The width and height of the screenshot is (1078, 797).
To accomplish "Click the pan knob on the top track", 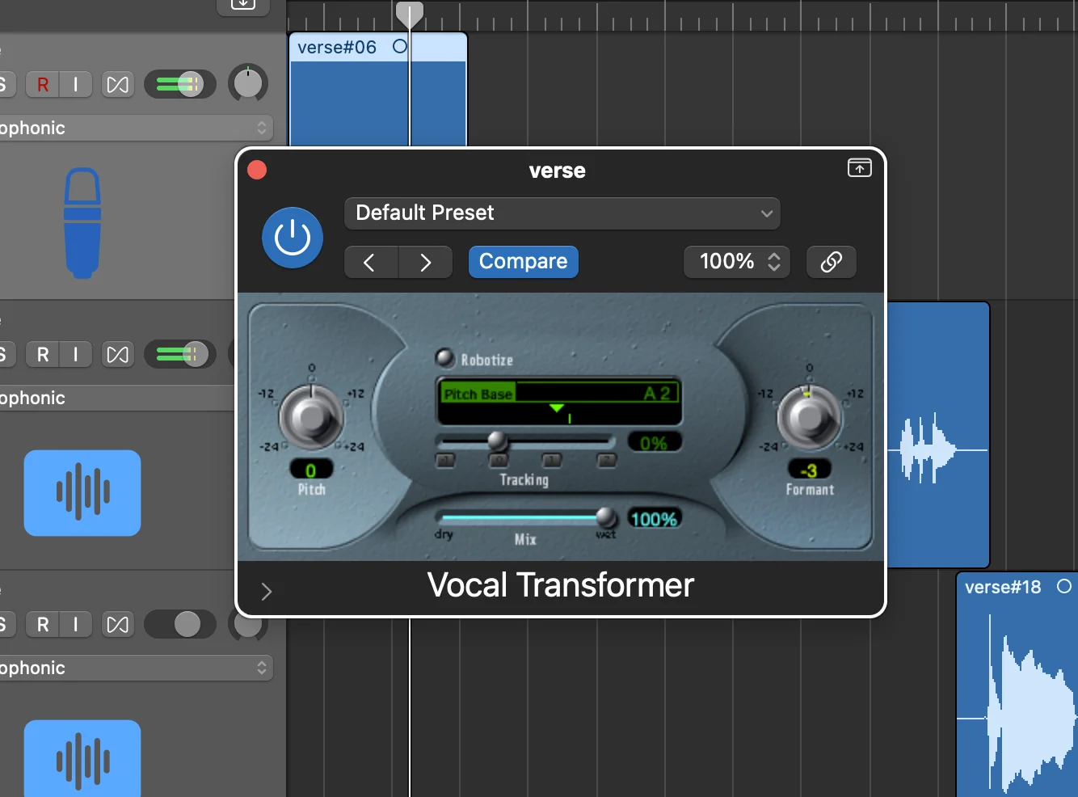I will pos(248,82).
